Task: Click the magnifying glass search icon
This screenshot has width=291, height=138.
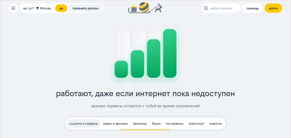Action: 206,8
